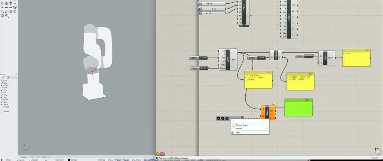Switch to Front viewport tab

coord(38,157)
